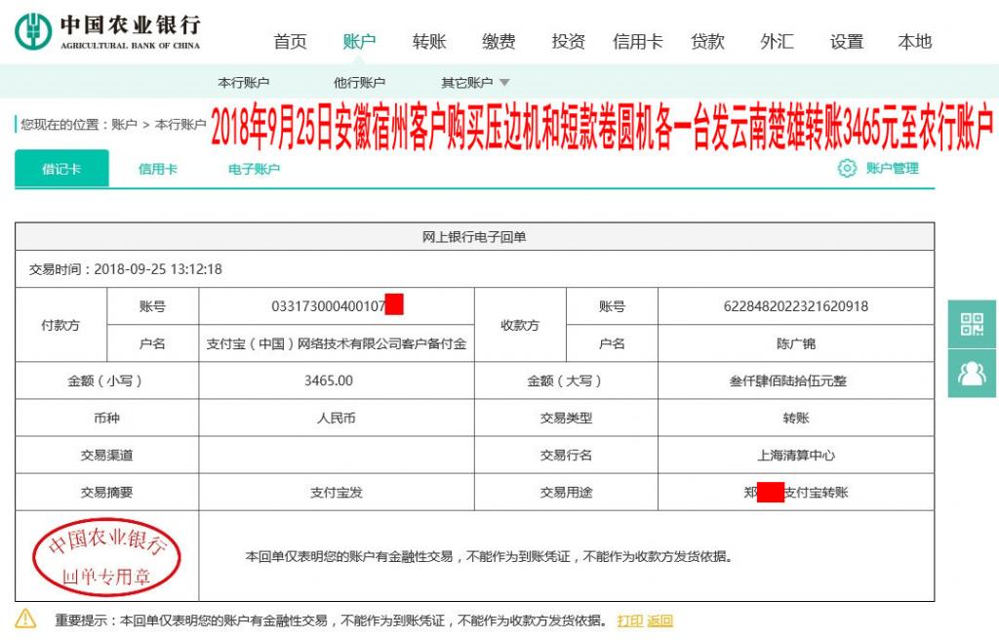Open account management via the gear icon
999x640 pixels.
(x=846, y=168)
